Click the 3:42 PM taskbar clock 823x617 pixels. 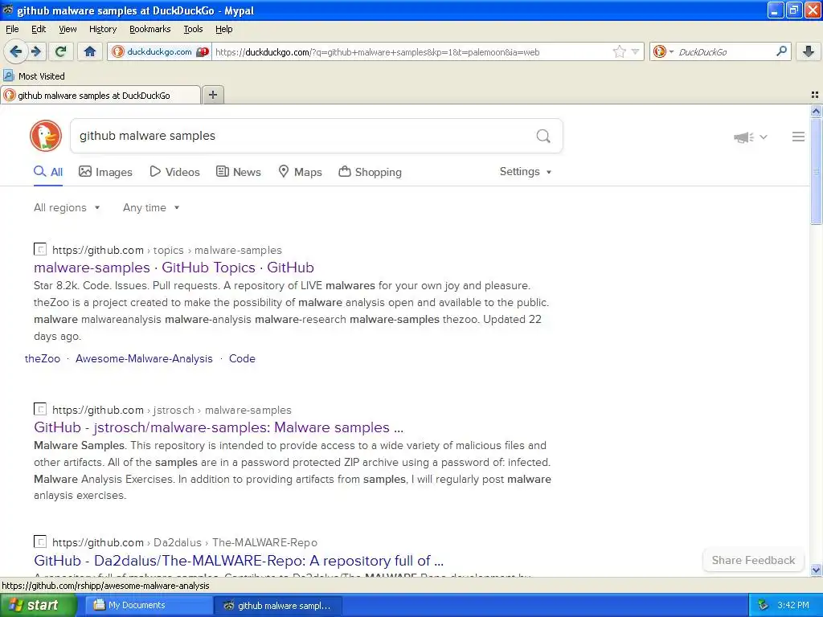tap(793, 606)
